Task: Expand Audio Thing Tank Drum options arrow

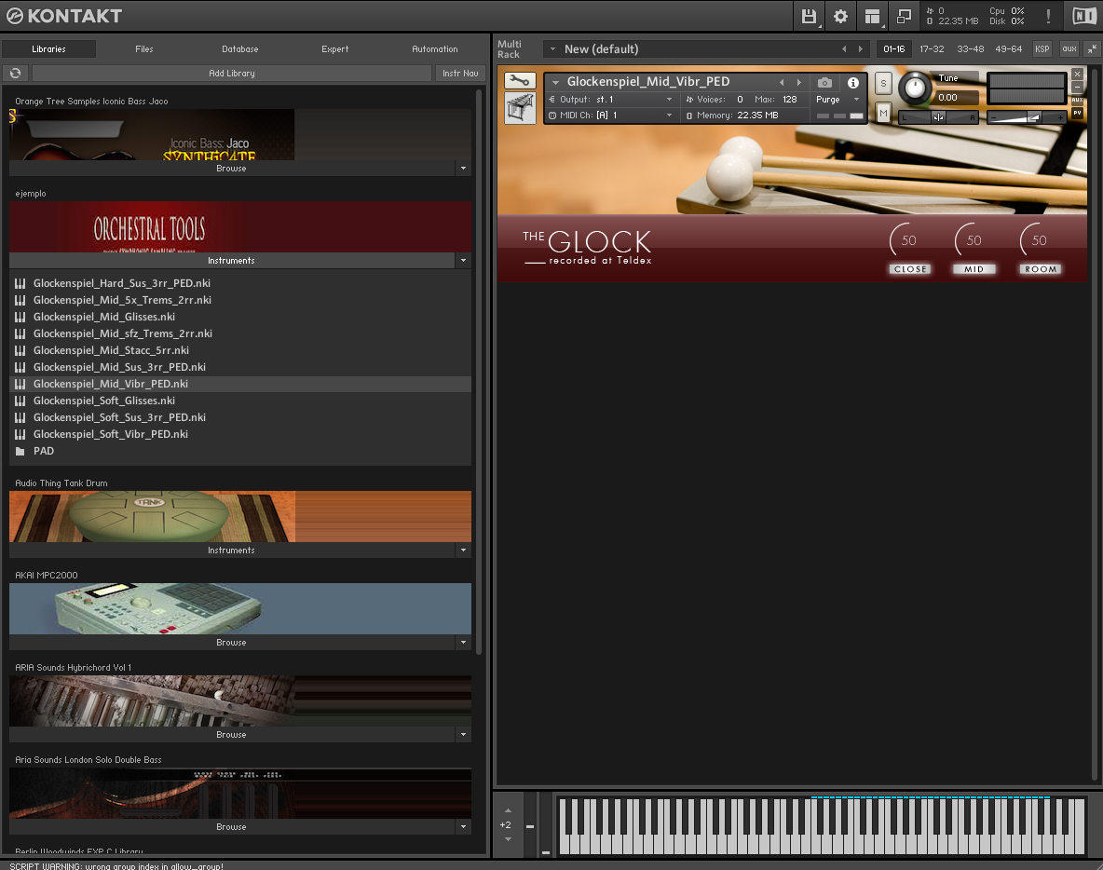Action: (463, 551)
